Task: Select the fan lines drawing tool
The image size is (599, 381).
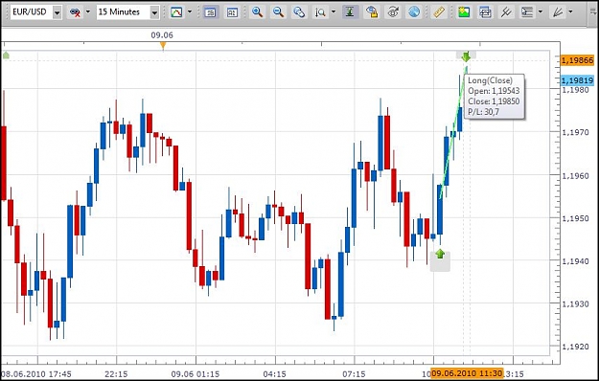Action: click(558, 12)
